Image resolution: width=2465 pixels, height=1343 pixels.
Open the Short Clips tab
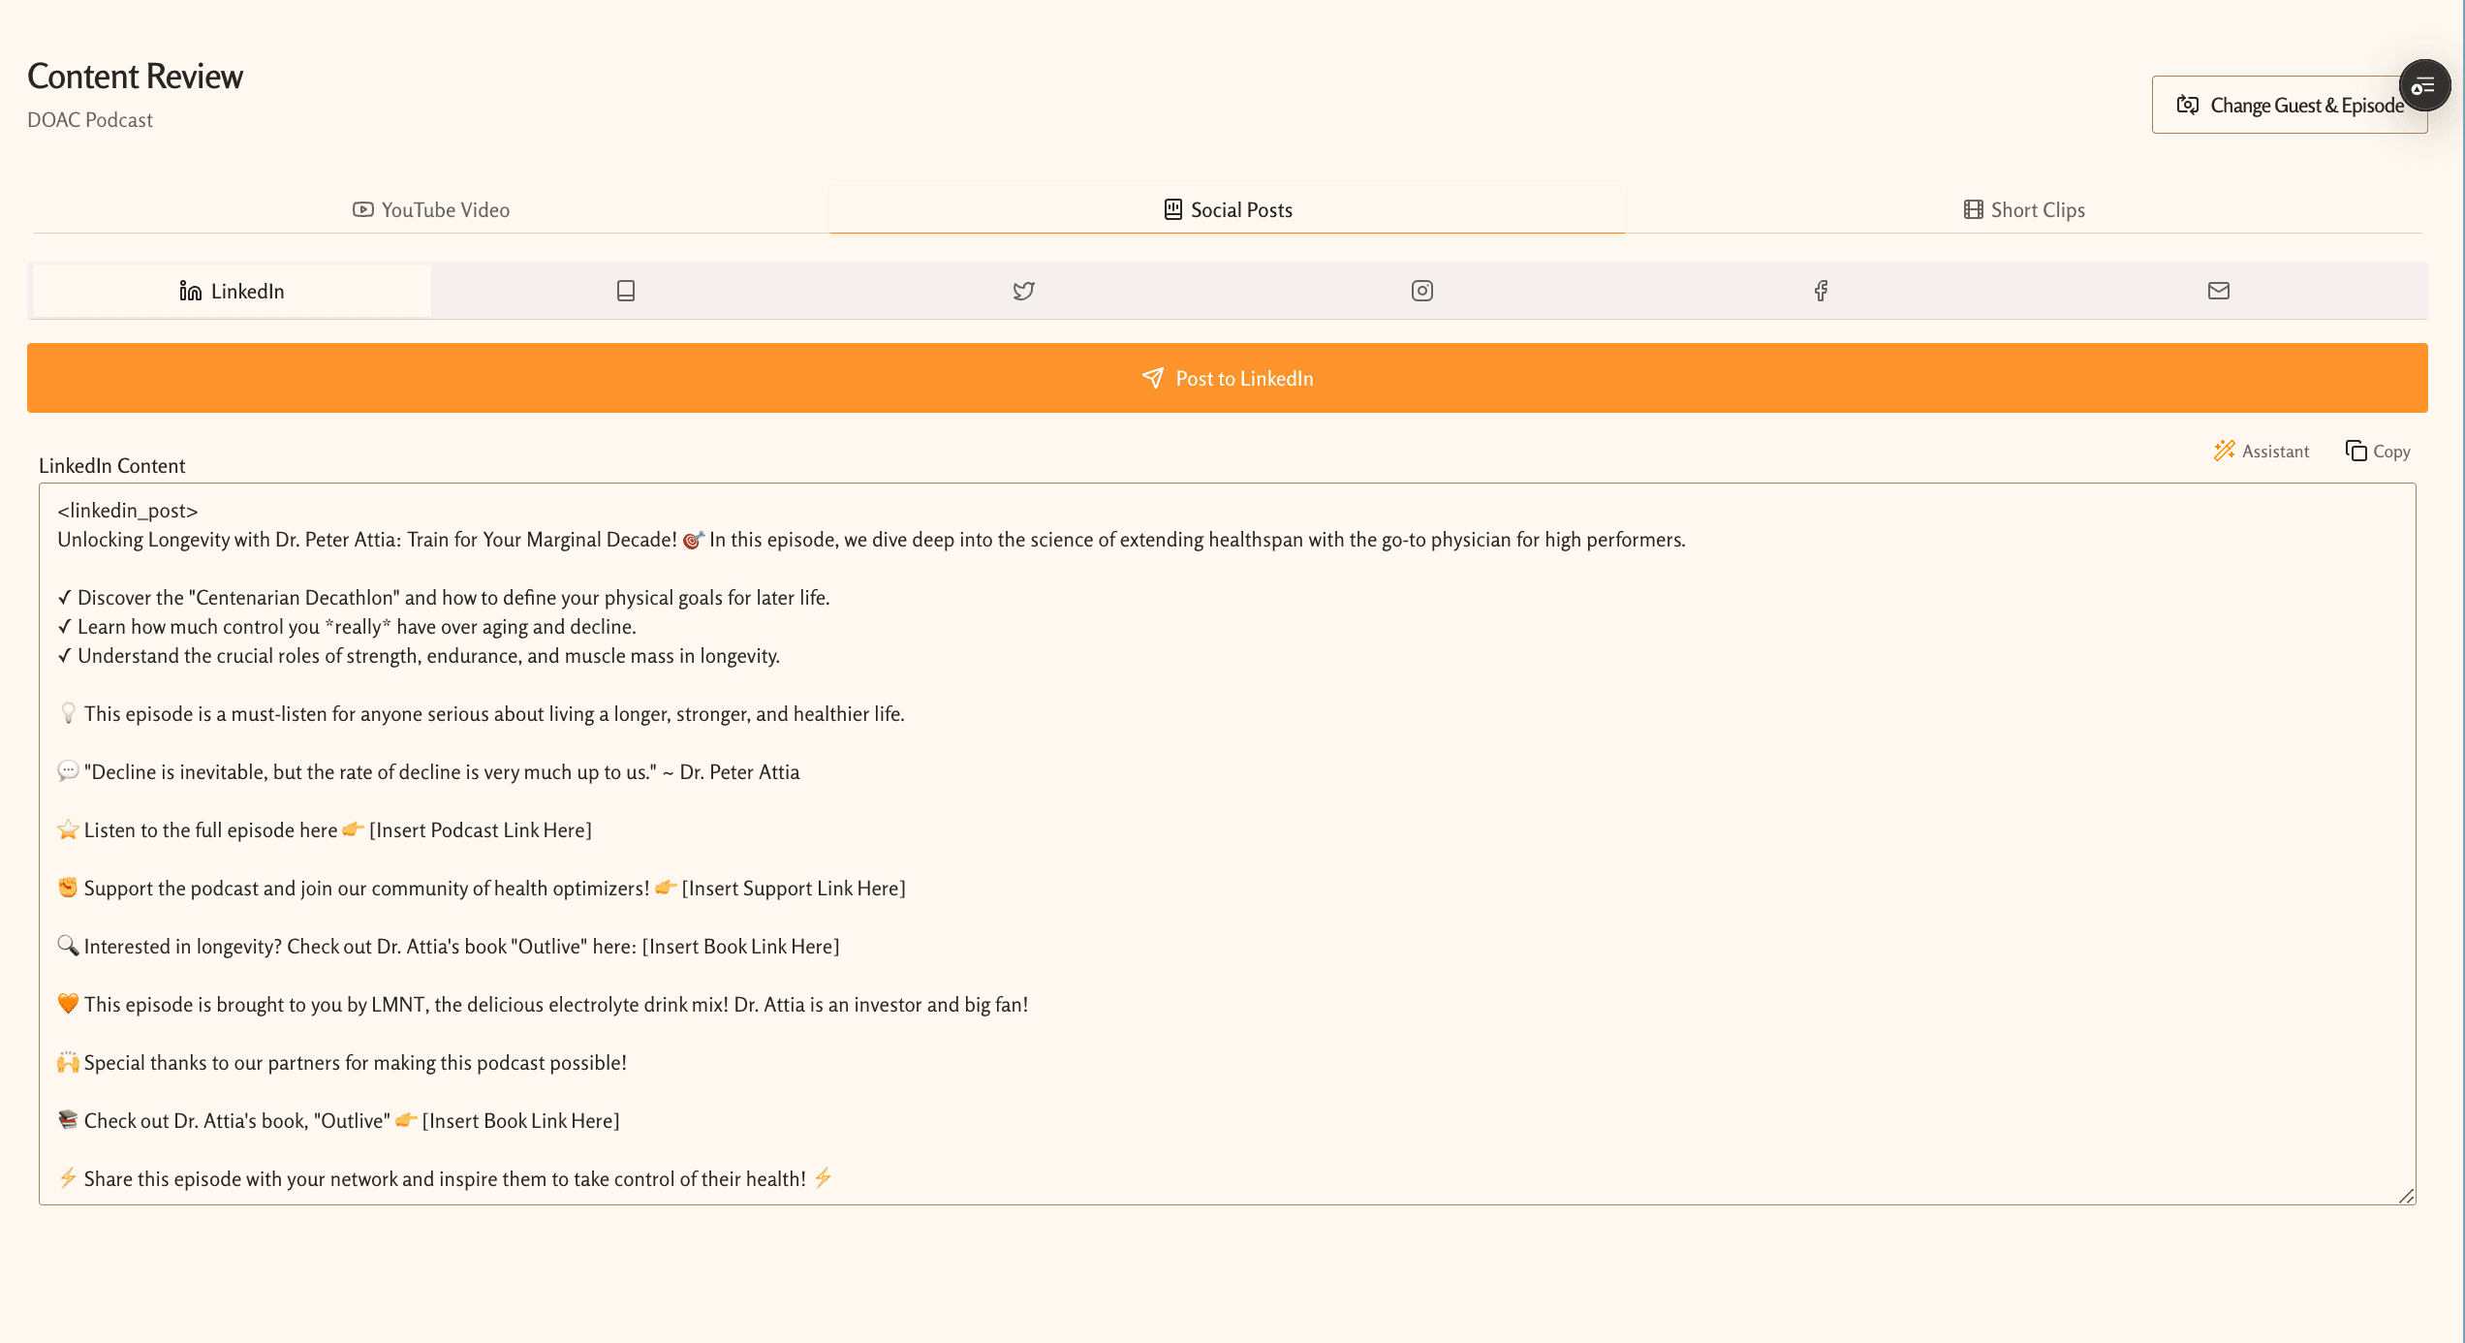pyautogui.click(x=2024, y=210)
